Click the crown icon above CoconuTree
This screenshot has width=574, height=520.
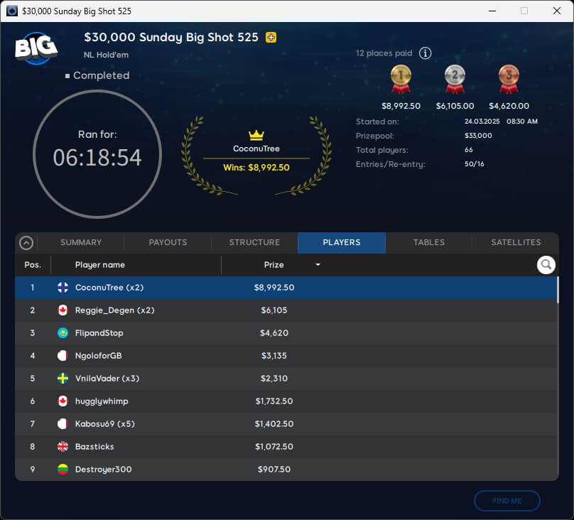256,135
